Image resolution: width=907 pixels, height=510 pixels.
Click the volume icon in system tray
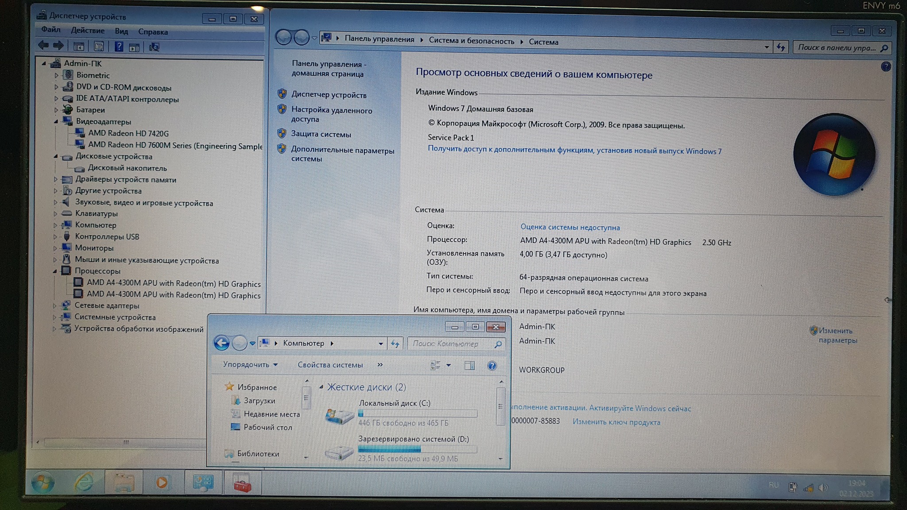(x=823, y=487)
